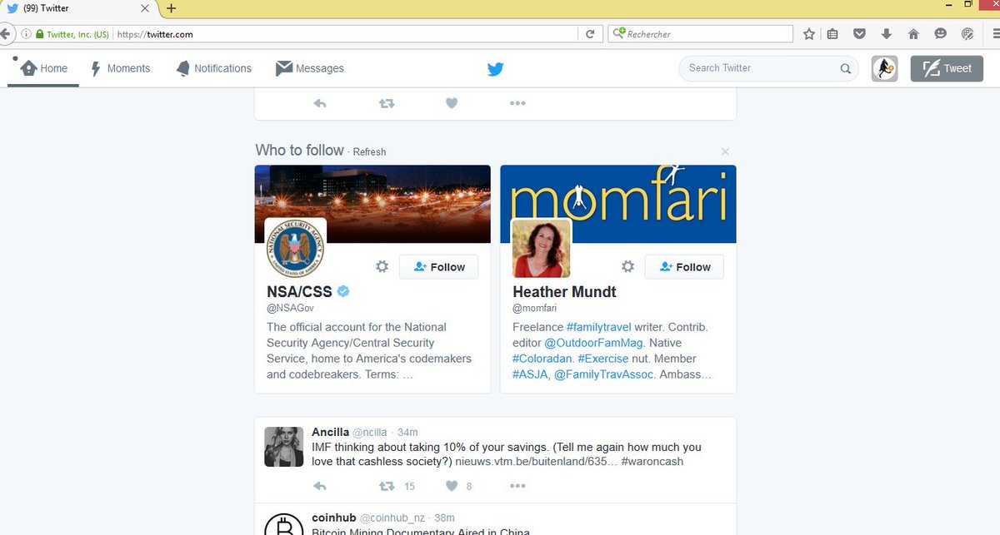Follow Heather Mundt
The image size is (1000, 535).
(x=684, y=266)
